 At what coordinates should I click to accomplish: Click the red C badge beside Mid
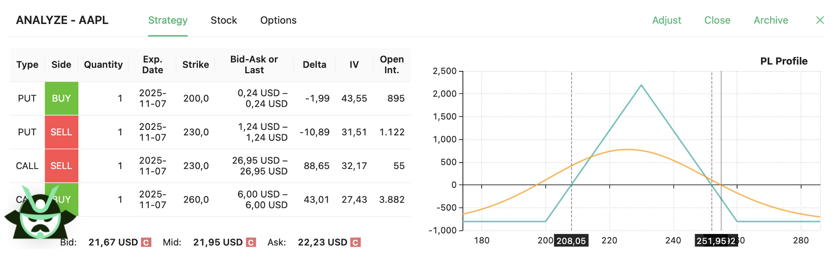[251, 242]
